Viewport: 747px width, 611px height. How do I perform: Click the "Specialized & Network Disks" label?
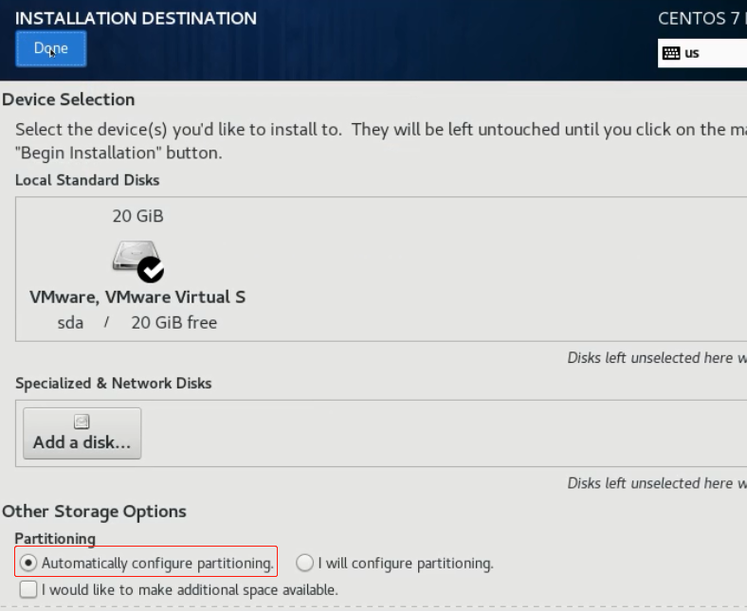coord(114,384)
